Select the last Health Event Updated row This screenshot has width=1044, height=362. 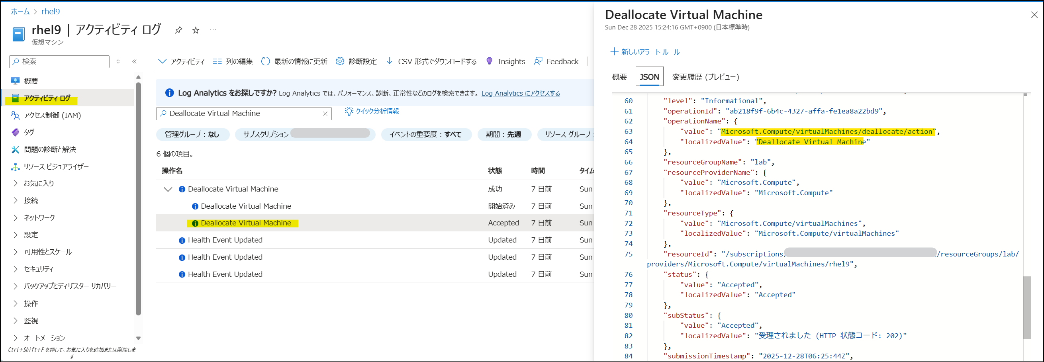(375, 274)
